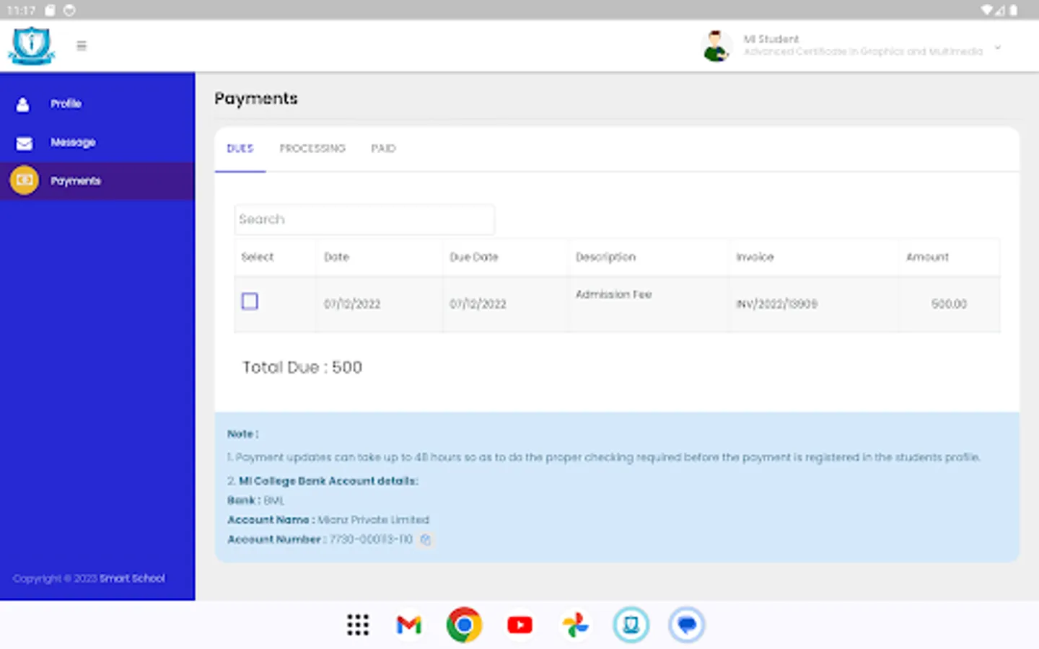Open YouTube from the taskbar
This screenshot has height=649, width=1039.
[x=519, y=625]
